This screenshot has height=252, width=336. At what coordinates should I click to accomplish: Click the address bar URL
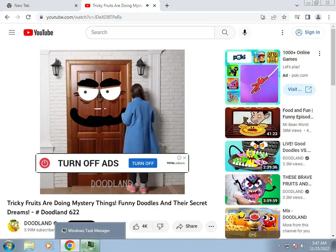84,17
